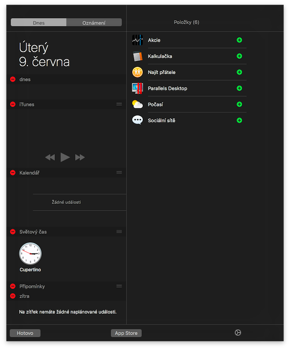Remove the zítra widget

(13, 296)
